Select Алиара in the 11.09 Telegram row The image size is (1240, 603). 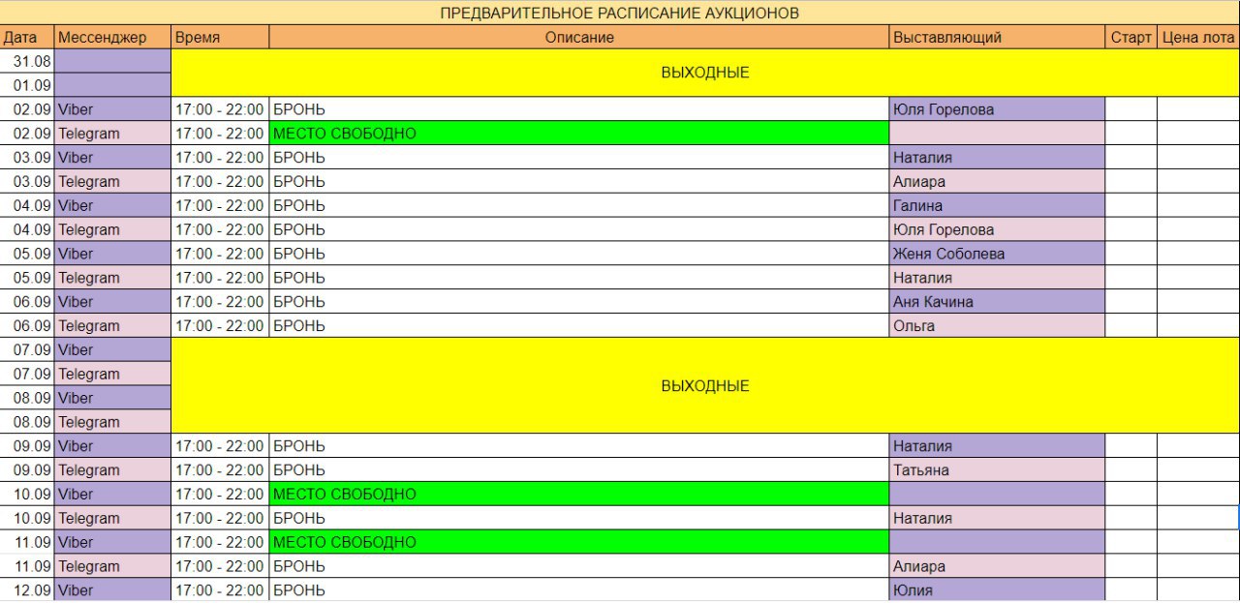998,566
